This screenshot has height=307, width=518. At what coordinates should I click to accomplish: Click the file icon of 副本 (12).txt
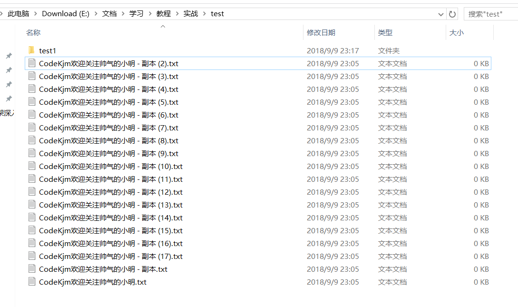pyautogui.click(x=32, y=192)
